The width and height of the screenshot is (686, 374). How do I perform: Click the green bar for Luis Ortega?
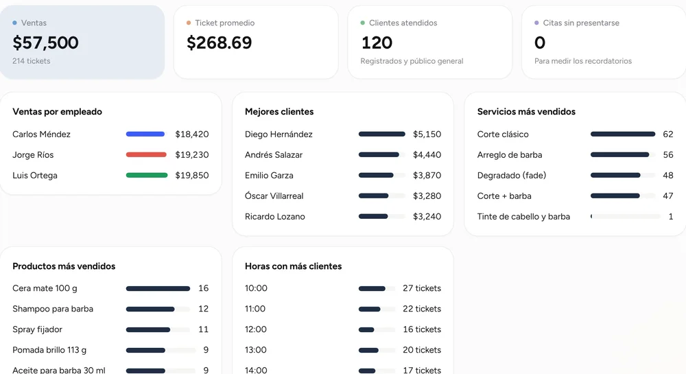pyautogui.click(x=147, y=176)
